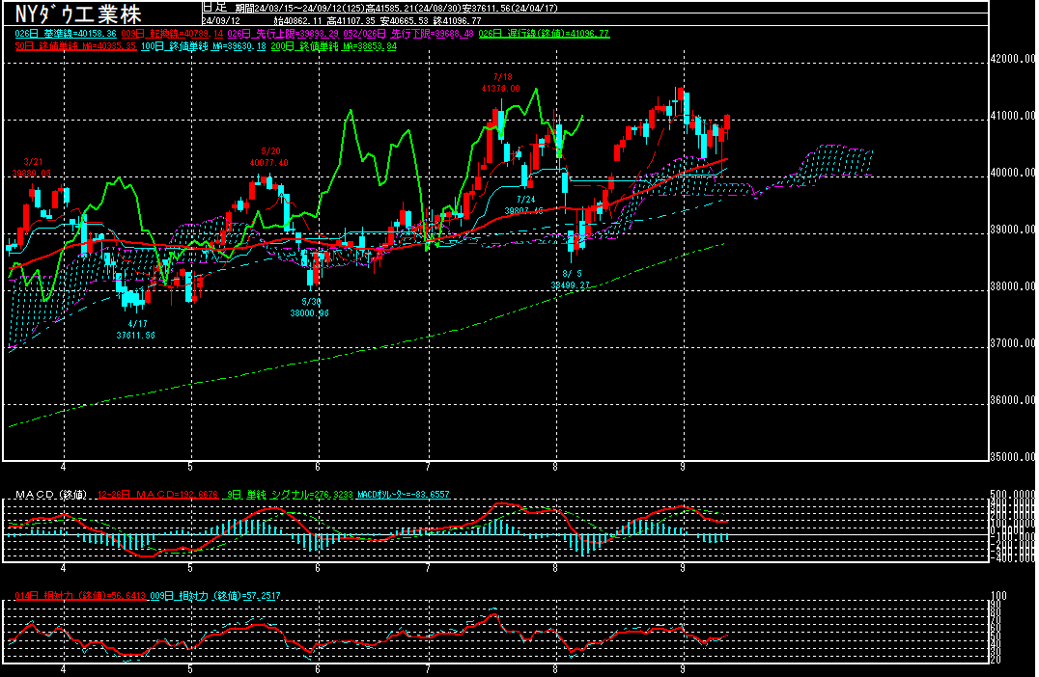Click the 200日 終値単純 MA legend
Screen dimensions: 1039x677
[x=334, y=46]
